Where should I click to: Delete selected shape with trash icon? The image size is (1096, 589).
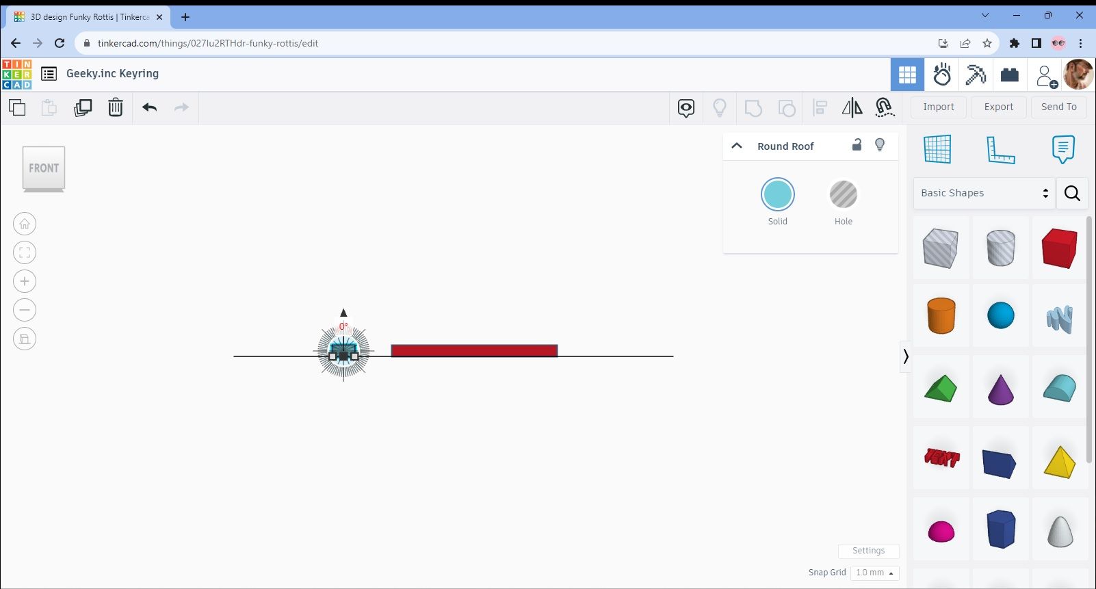[x=116, y=107]
